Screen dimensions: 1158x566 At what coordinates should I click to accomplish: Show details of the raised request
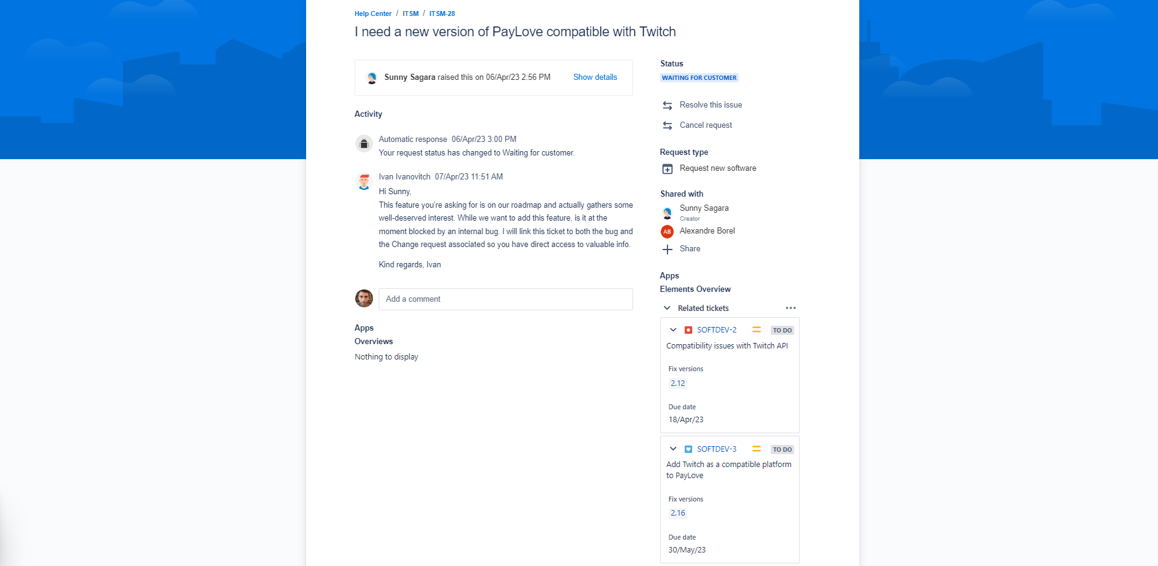[595, 77]
